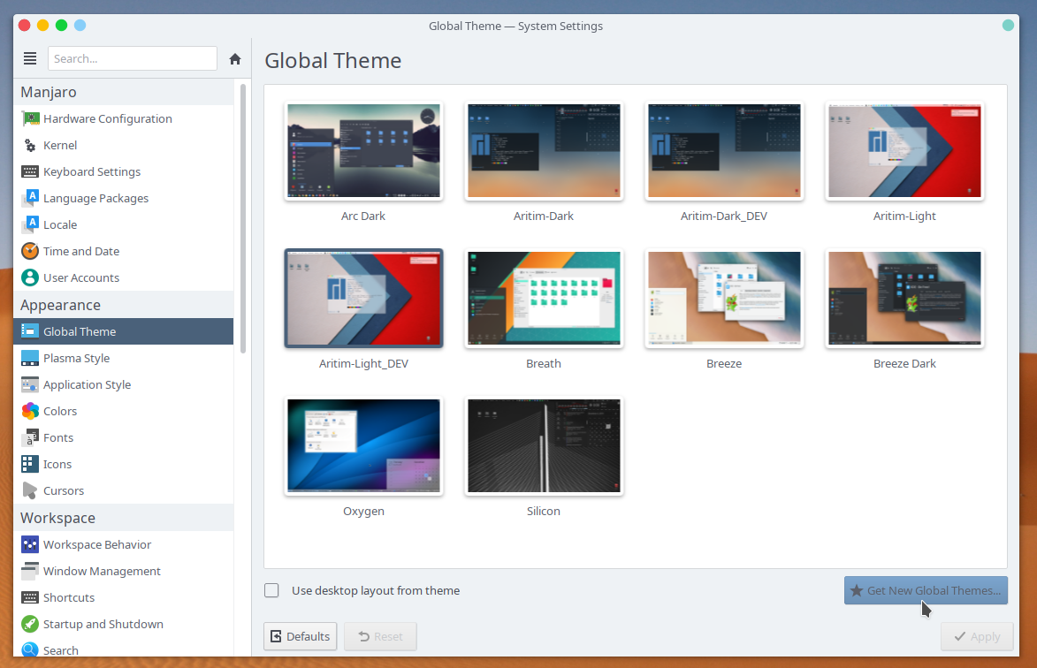1037x668 pixels.
Task: Select the Oxygen theme thumbnail
Action: [x=363, y=445]
